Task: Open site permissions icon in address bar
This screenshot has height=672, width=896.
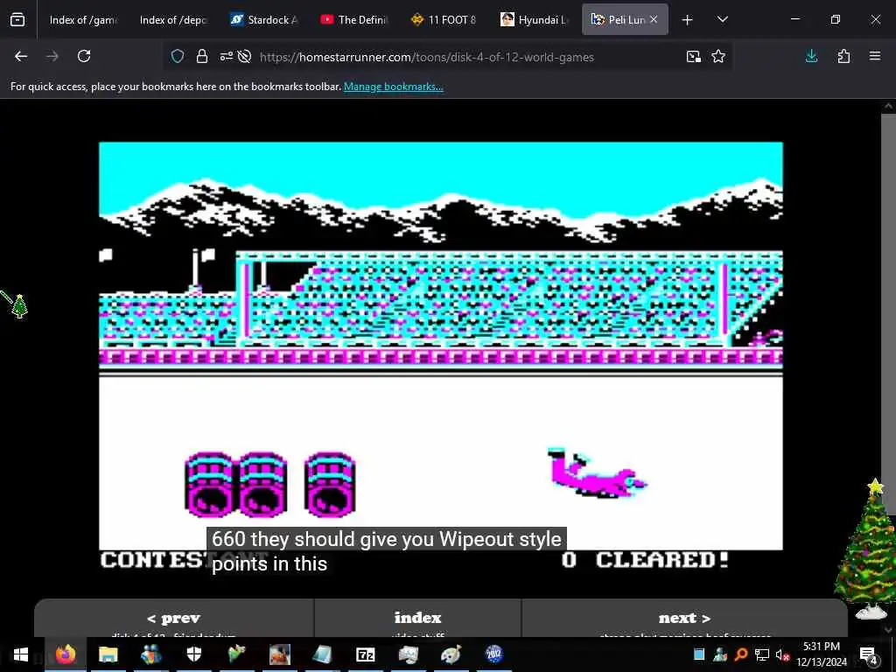Action: tap(227, 56)
